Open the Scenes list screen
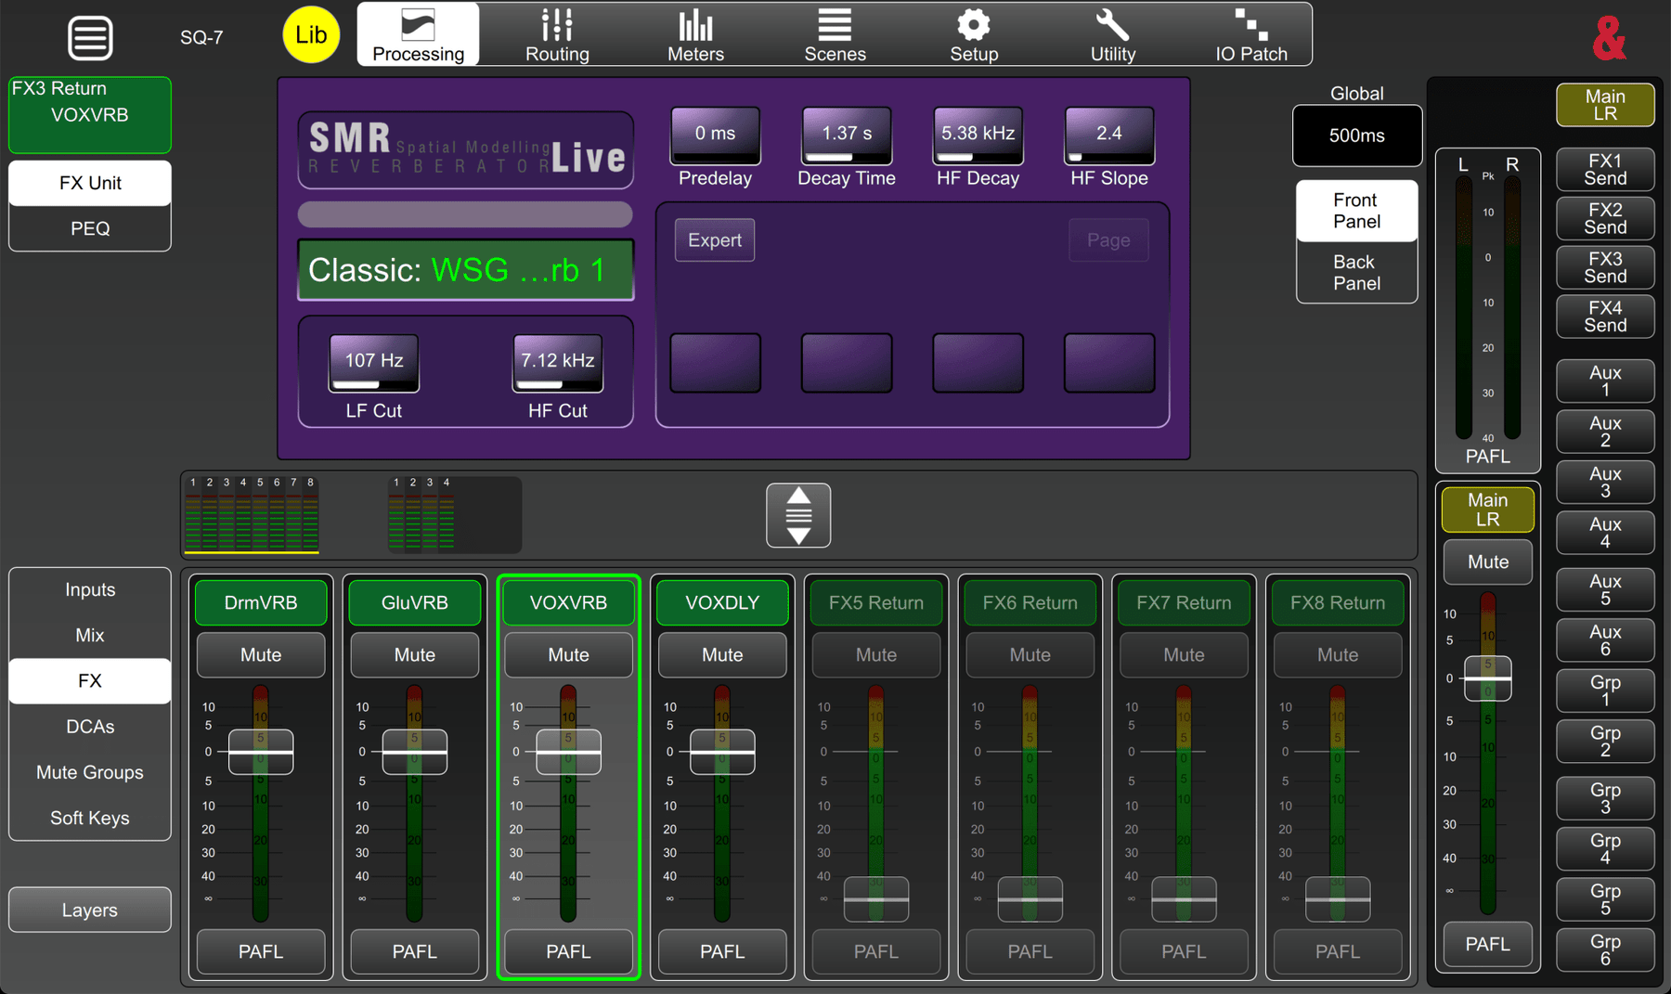Viewport: 1671px width, 994px height. tap(835, 35)
